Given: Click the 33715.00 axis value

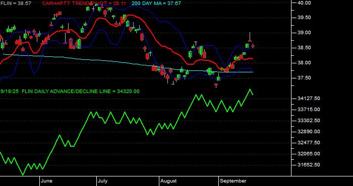Looking at the screenshot, I should click(x=309, y=110).
